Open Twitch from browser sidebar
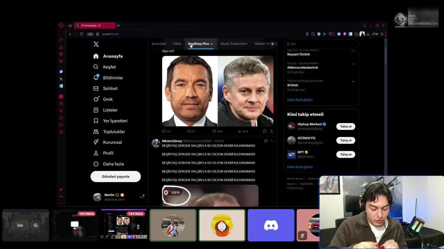The height and width of the screenshot is (249, 444). (x=61, y=72)
